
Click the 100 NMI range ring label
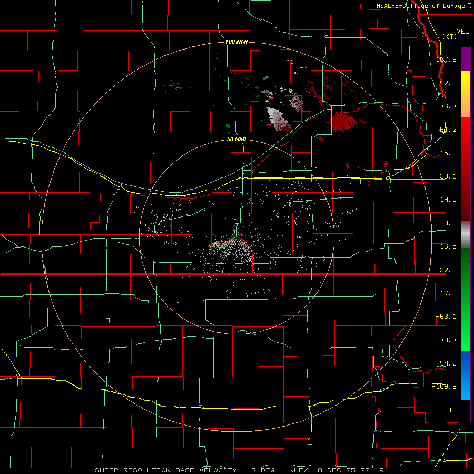click(x=236, y=42)
